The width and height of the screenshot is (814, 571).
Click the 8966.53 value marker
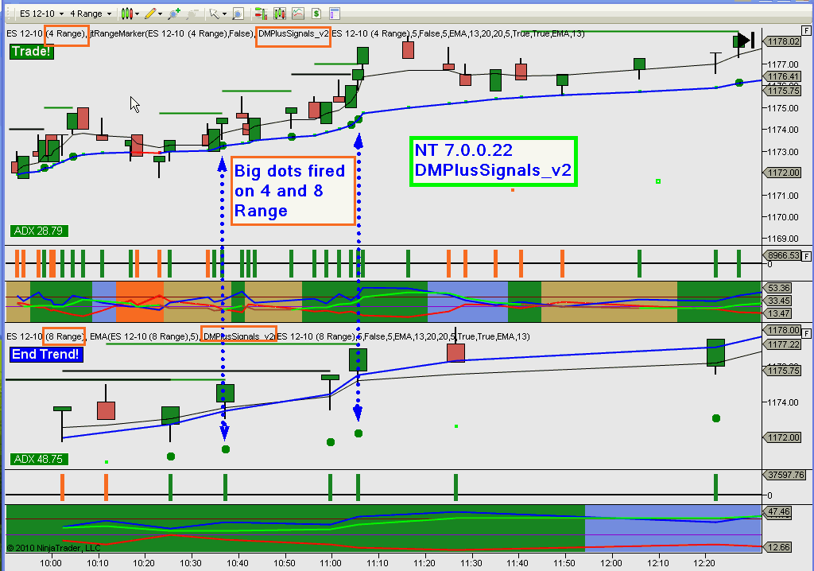[781, 255]
